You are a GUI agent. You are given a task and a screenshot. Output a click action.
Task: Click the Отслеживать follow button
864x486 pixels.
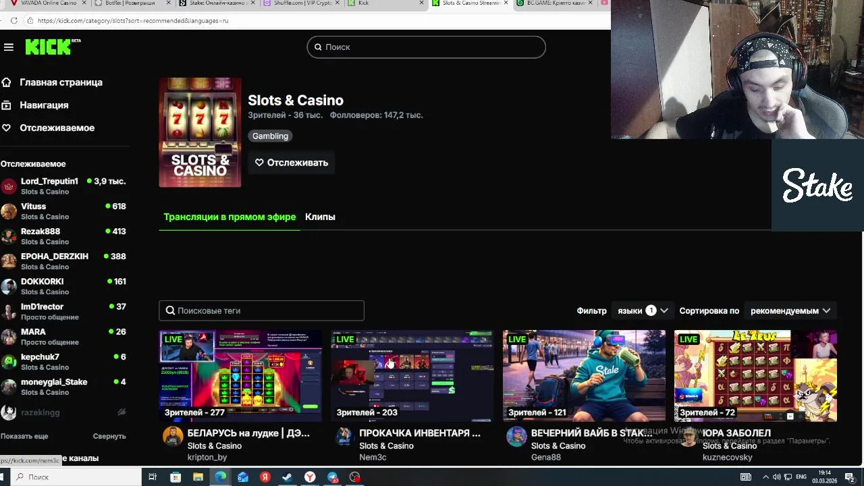(x=291, y=163)
